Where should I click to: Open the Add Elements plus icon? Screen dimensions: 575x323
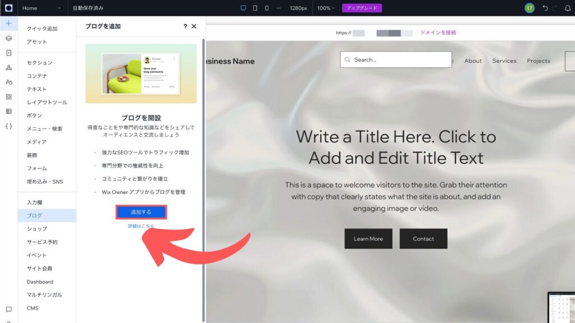point(9,24)
